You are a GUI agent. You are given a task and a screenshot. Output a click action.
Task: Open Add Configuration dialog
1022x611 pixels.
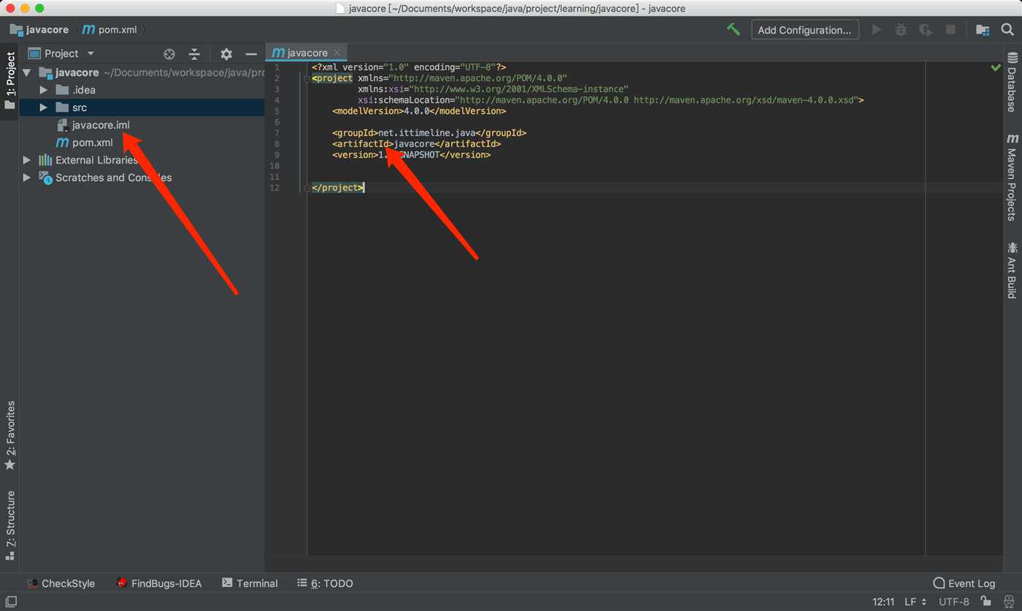click(x=804, y=30)
